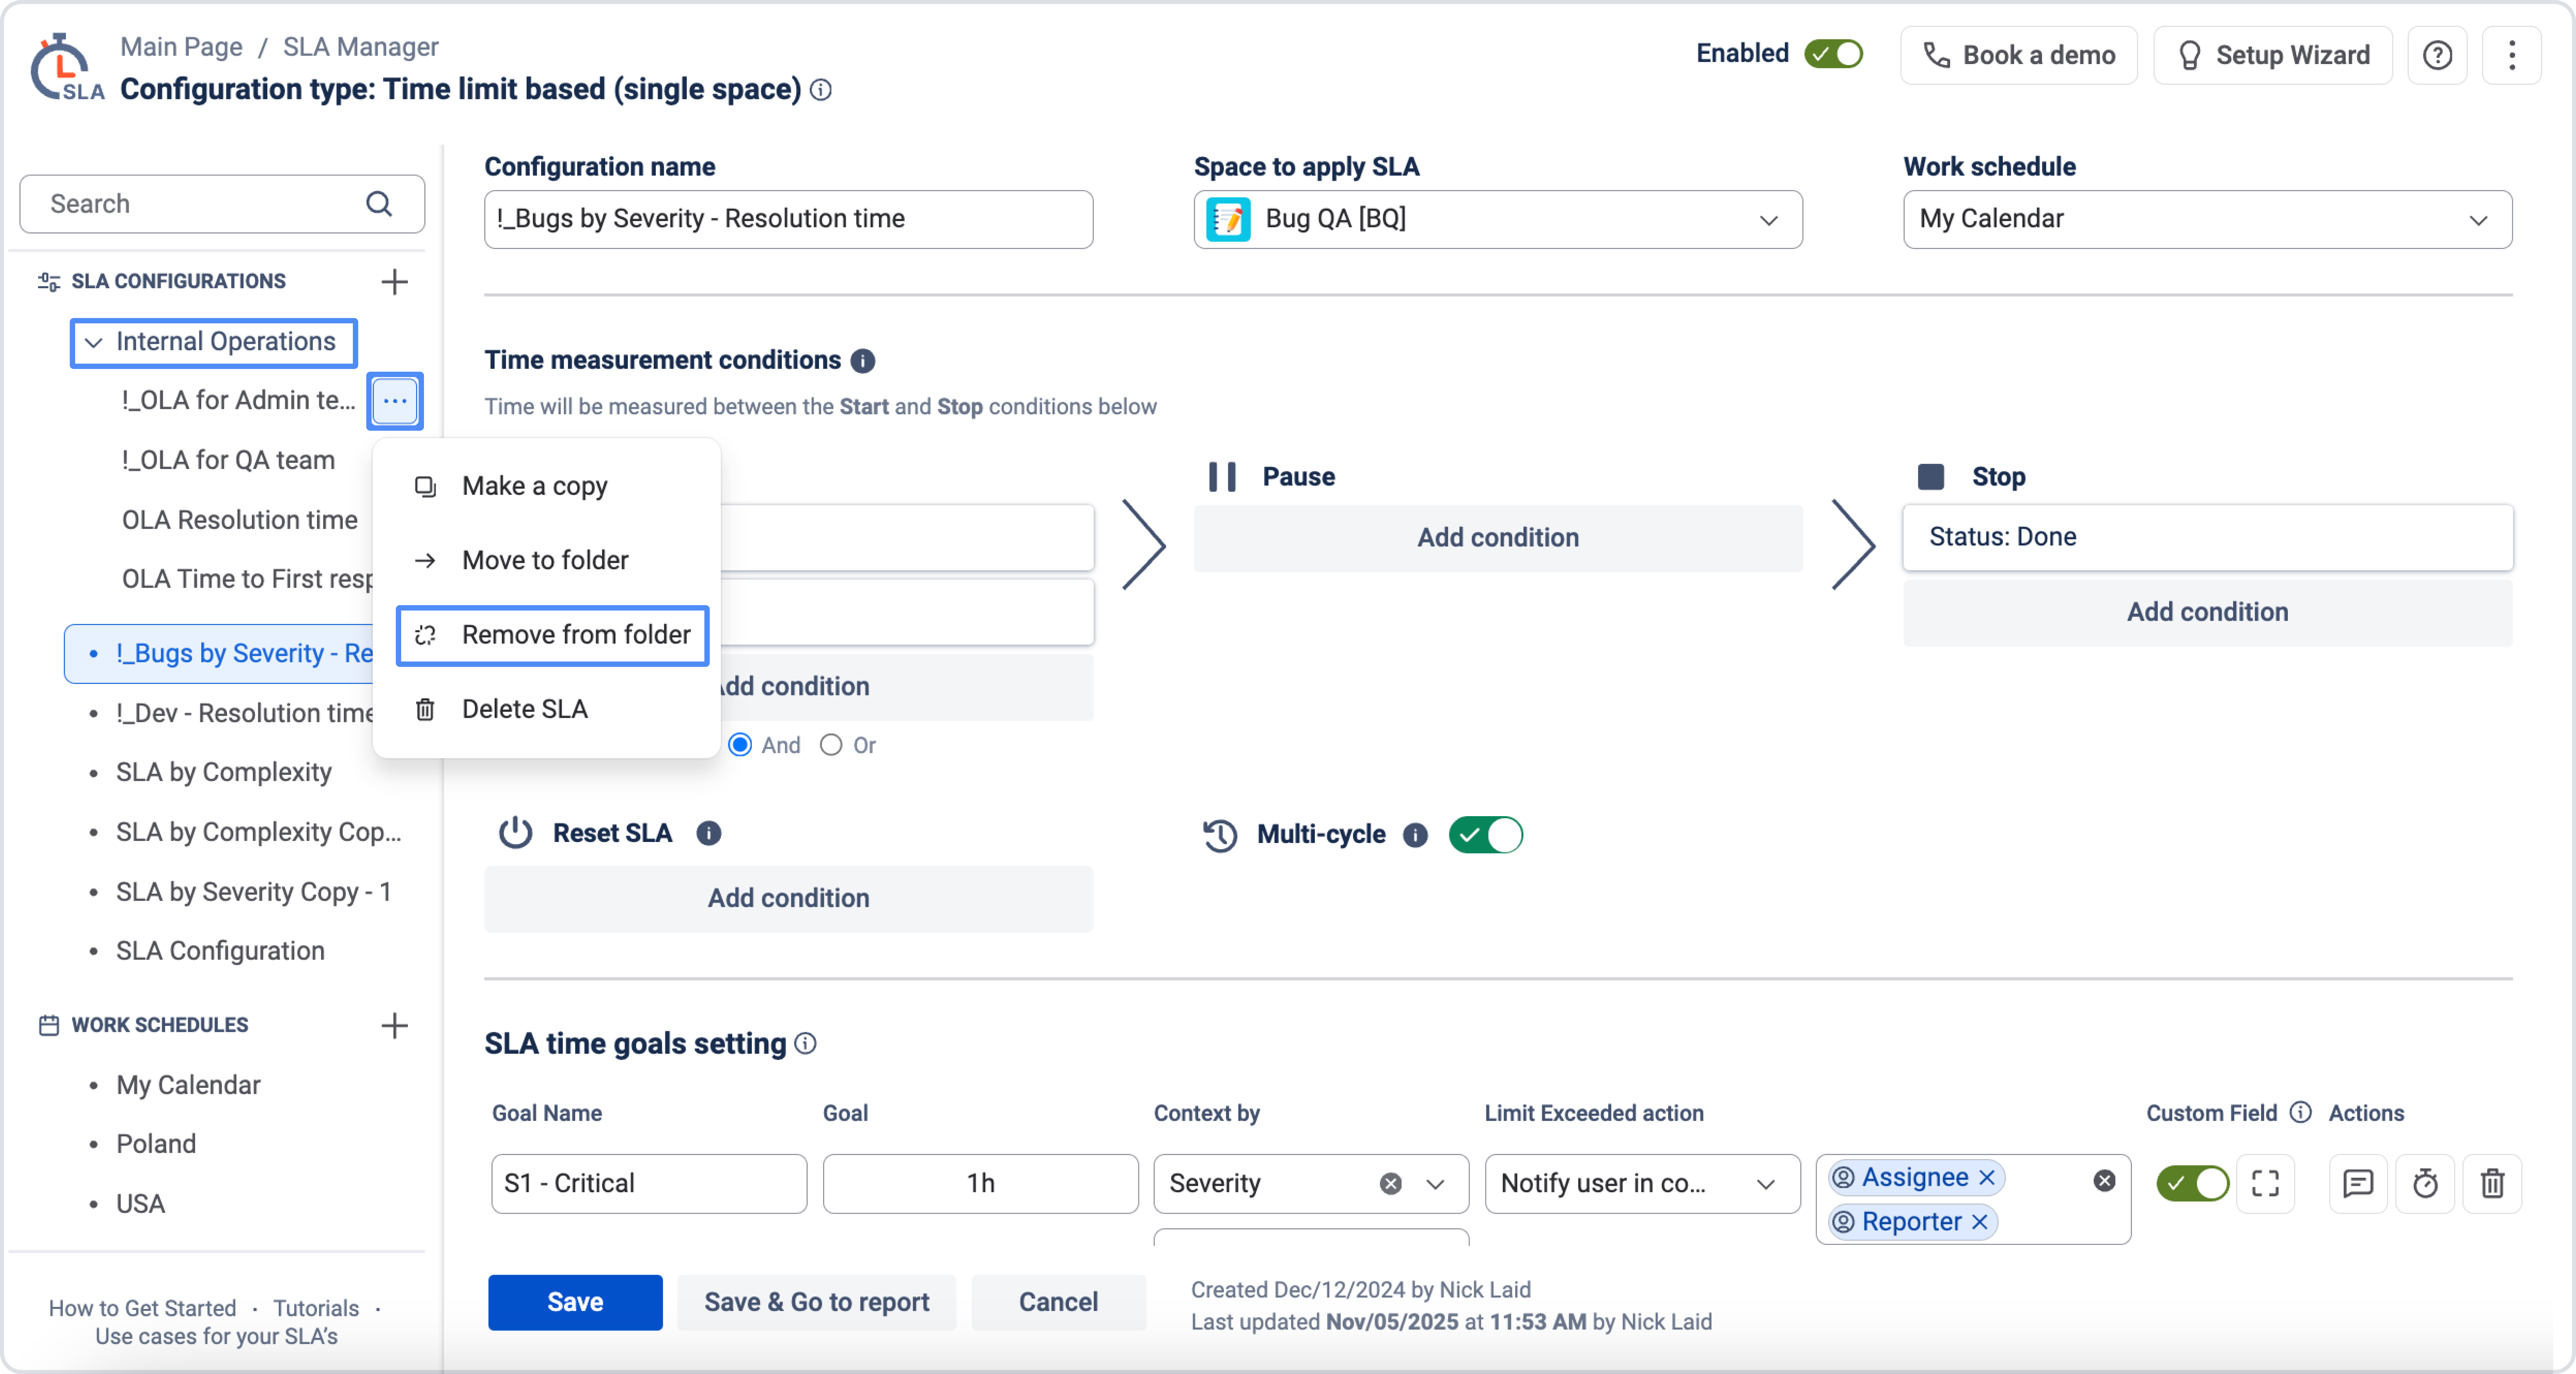Click the search magnifier icon

(x=379, y=204)
